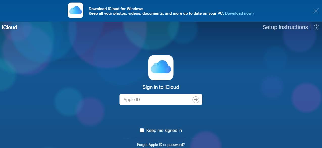Click the iCloud icon in the download banner
Image resolution: width=322 pixels, height=148 pixels.
(x=76, y=10)
